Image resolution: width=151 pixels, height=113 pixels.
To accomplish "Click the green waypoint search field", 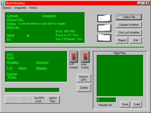I will (32, 90).
